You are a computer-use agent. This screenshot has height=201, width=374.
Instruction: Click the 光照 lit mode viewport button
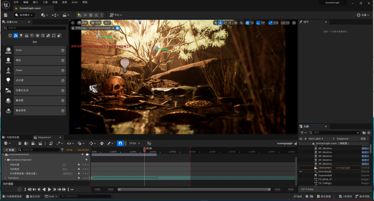(x=96, y=23)
